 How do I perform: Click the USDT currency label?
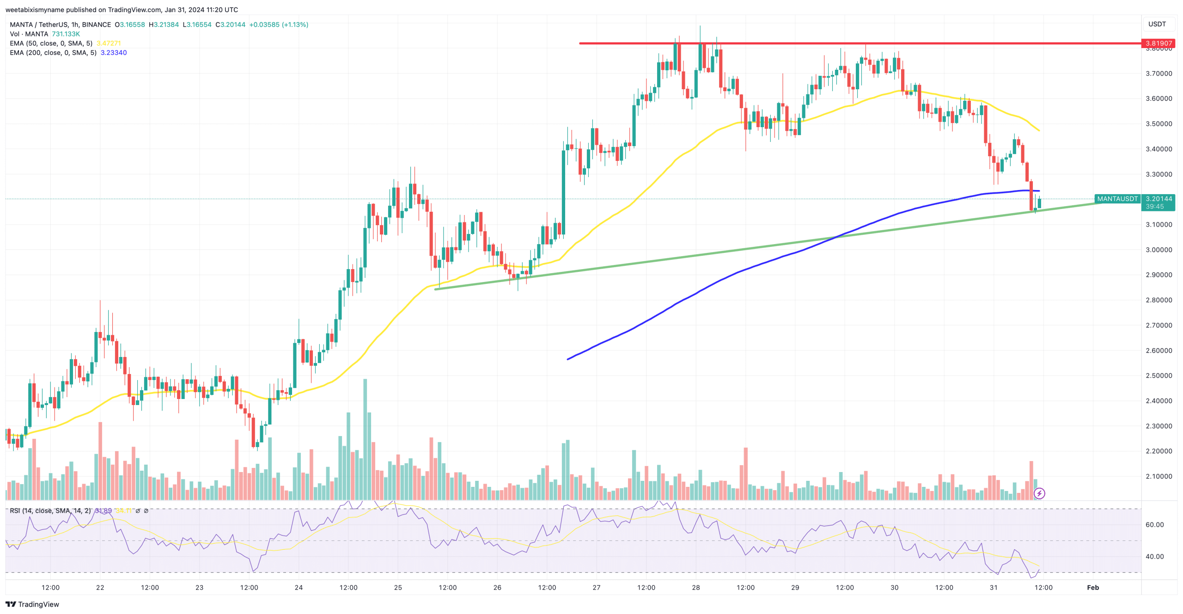pyautogui.click(x=1157, y=24)
